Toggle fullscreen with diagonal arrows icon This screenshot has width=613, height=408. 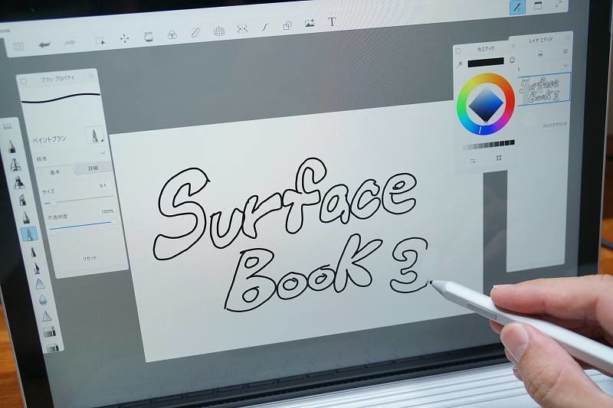[x=559, y=4]
